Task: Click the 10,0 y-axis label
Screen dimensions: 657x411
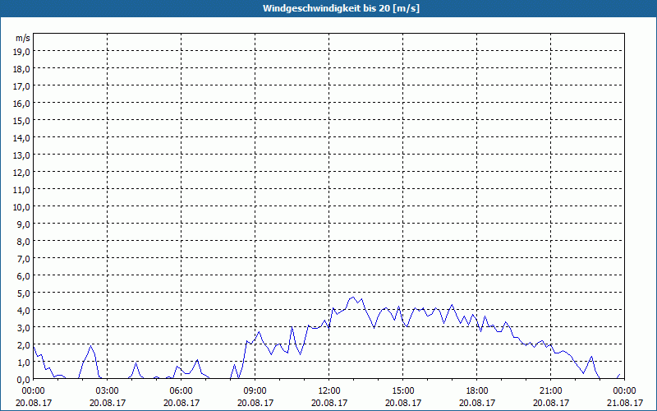Action: pos(23,207)
